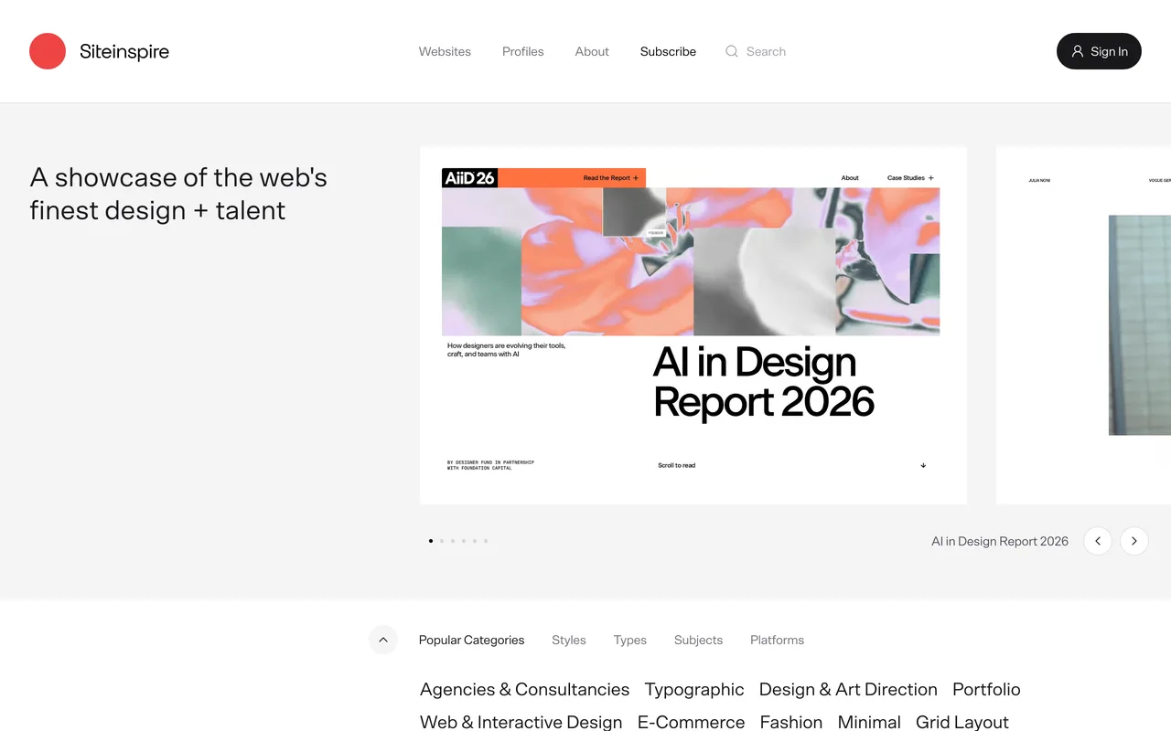Image resolution: width=1171 pixels, height=731 pixels.
Task: Open Web & Interactive Design category
Action: (x=521, y=722)
